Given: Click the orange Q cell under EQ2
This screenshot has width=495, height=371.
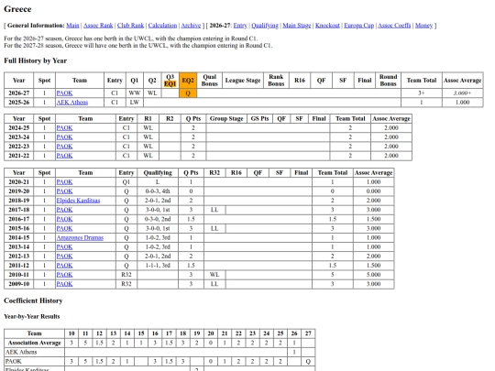Looking at the screenshot, I should coord(188,93).
